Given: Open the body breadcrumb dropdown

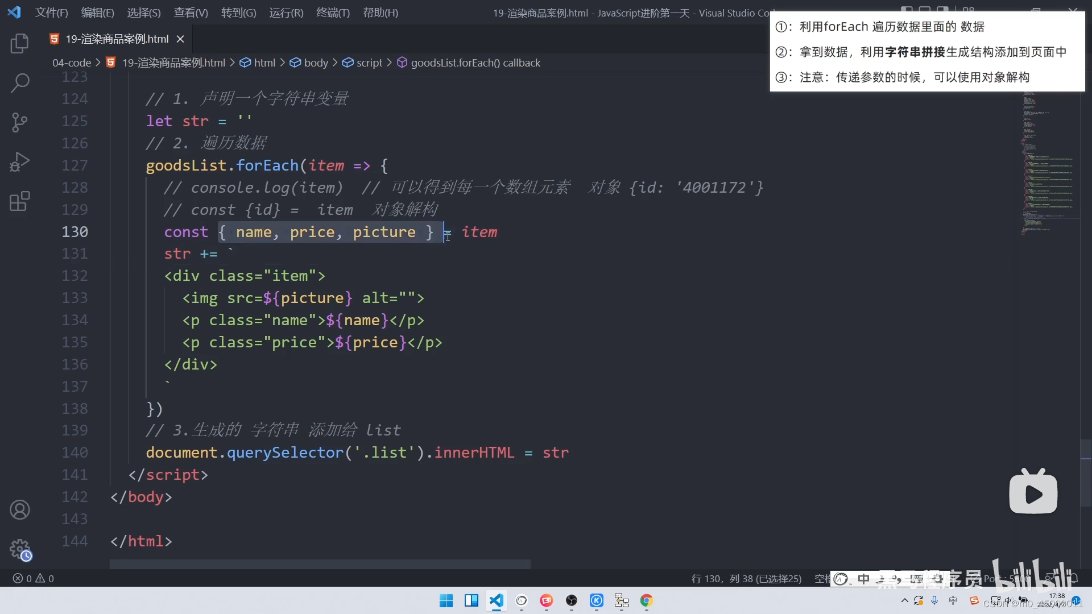Looking at the screenshot, I should pyautogui.click(x=316, y=63).
